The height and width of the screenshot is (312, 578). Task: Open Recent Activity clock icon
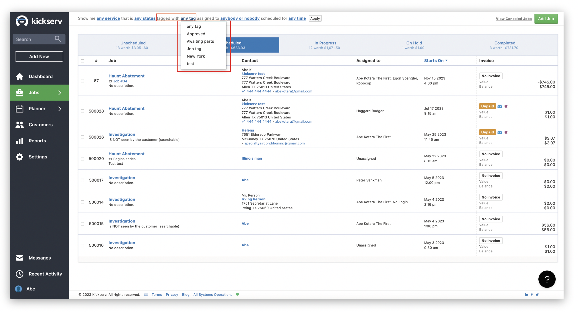point(20,274)
